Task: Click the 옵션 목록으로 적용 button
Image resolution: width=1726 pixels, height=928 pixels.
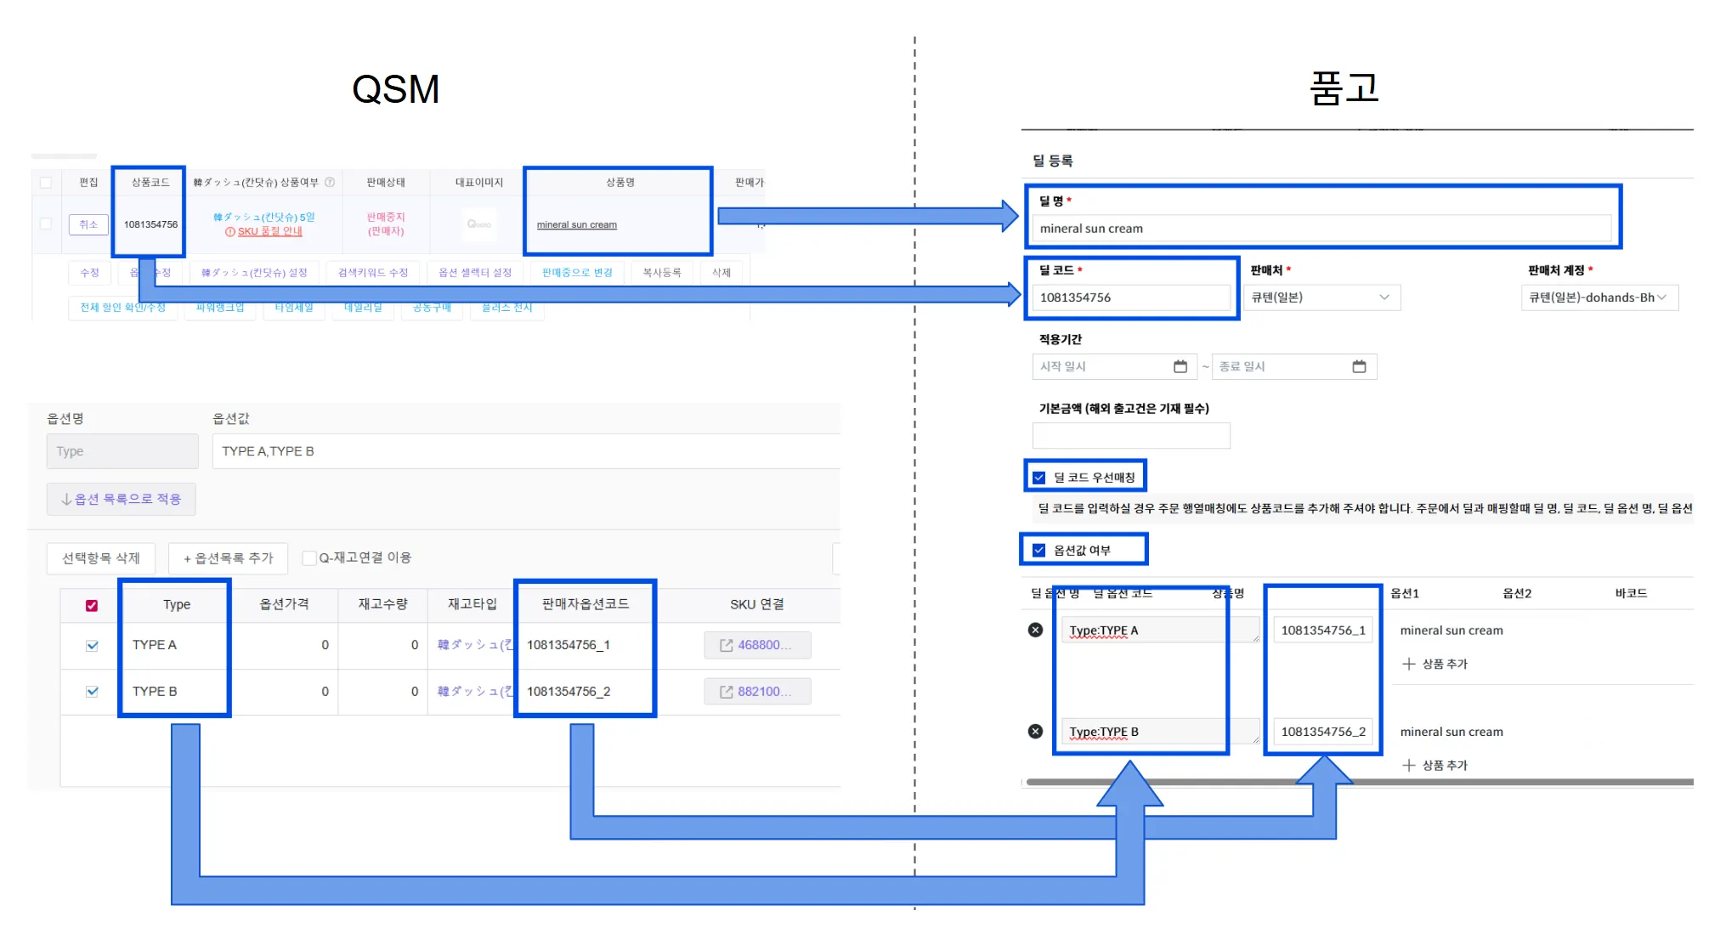Action: pyautogui.click(x=121, y=499)
